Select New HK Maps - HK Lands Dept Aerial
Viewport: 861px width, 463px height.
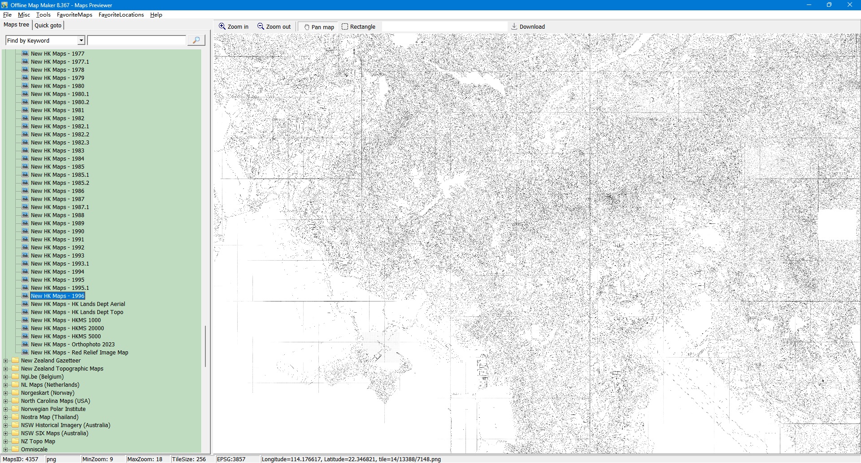point(78,304)
